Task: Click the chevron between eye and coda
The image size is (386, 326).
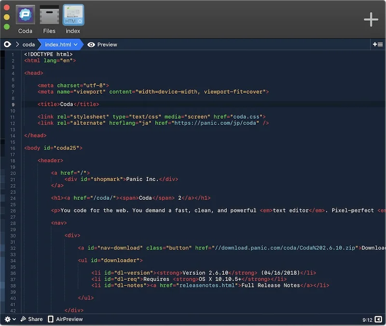Action: [17, 44]
